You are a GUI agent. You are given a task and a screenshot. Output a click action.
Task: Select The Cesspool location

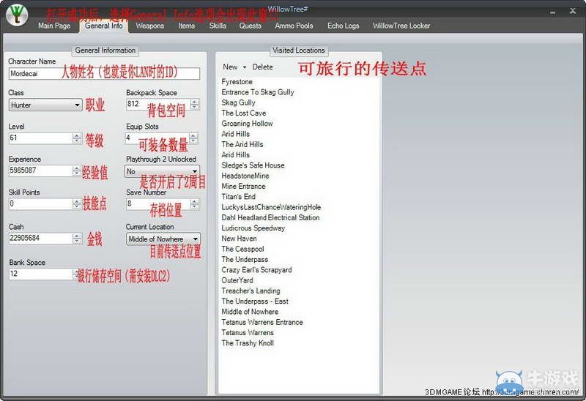coord(243,249)
